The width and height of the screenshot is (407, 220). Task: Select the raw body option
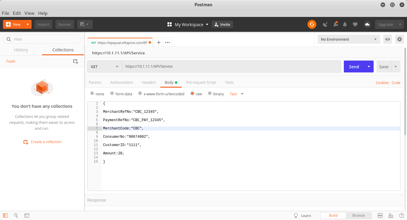pyautogui.click(x=192, y=94)
